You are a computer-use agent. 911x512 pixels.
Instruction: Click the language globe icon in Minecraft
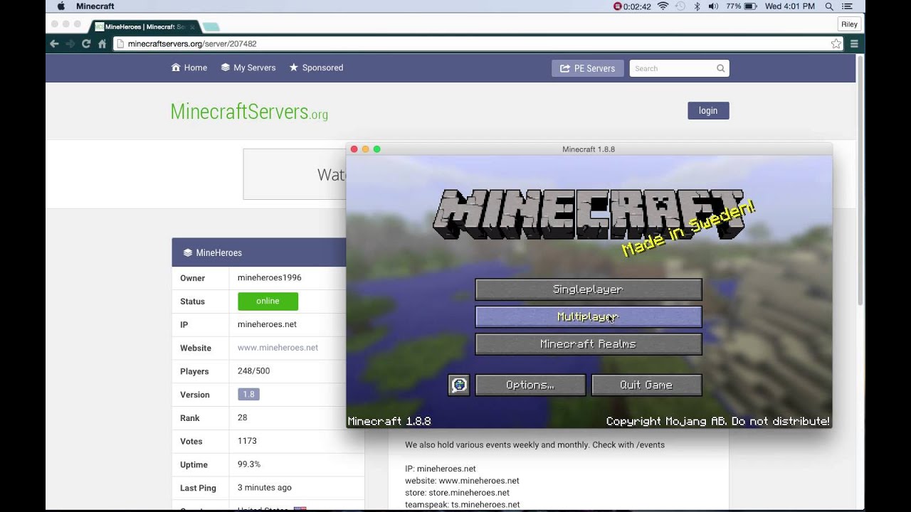[x=459, y=385]
